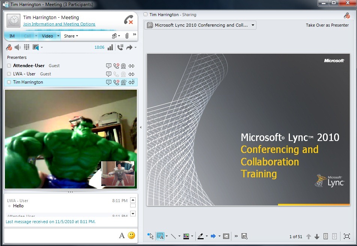Open text font formatting A icon
Image resolution: width=357 pixels, height=246 pixels.
coord(122,235)
